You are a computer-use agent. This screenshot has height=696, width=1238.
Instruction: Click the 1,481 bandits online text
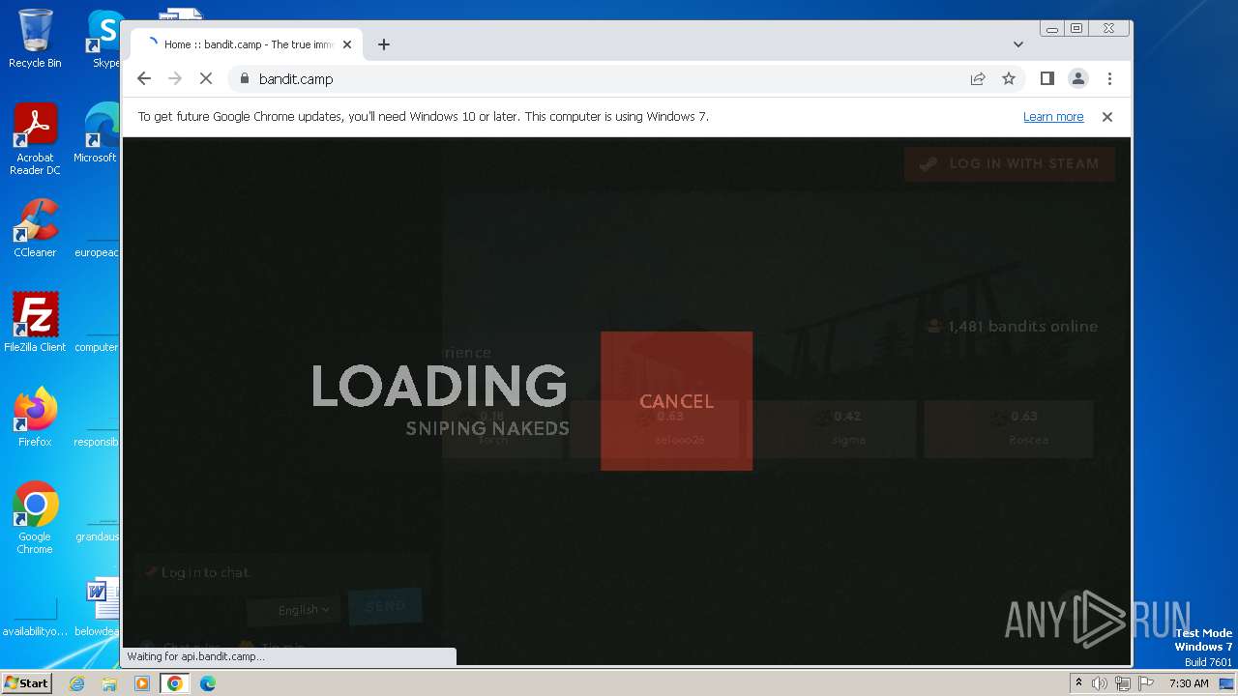1022,327
